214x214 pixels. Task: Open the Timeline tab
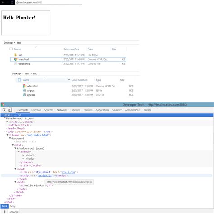point(75,110)
